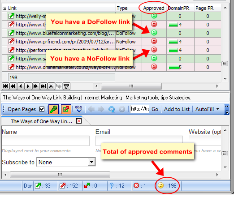Click the browser refresh icon

(x=112, y=109)
